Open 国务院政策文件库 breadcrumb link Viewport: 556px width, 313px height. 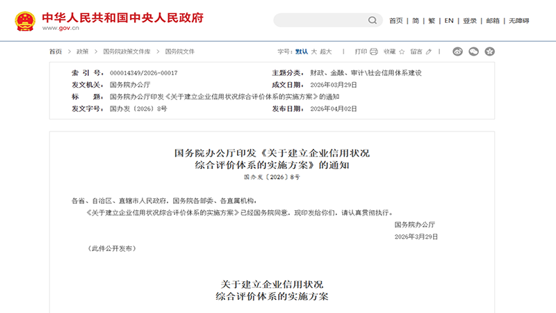coord(126,51)
